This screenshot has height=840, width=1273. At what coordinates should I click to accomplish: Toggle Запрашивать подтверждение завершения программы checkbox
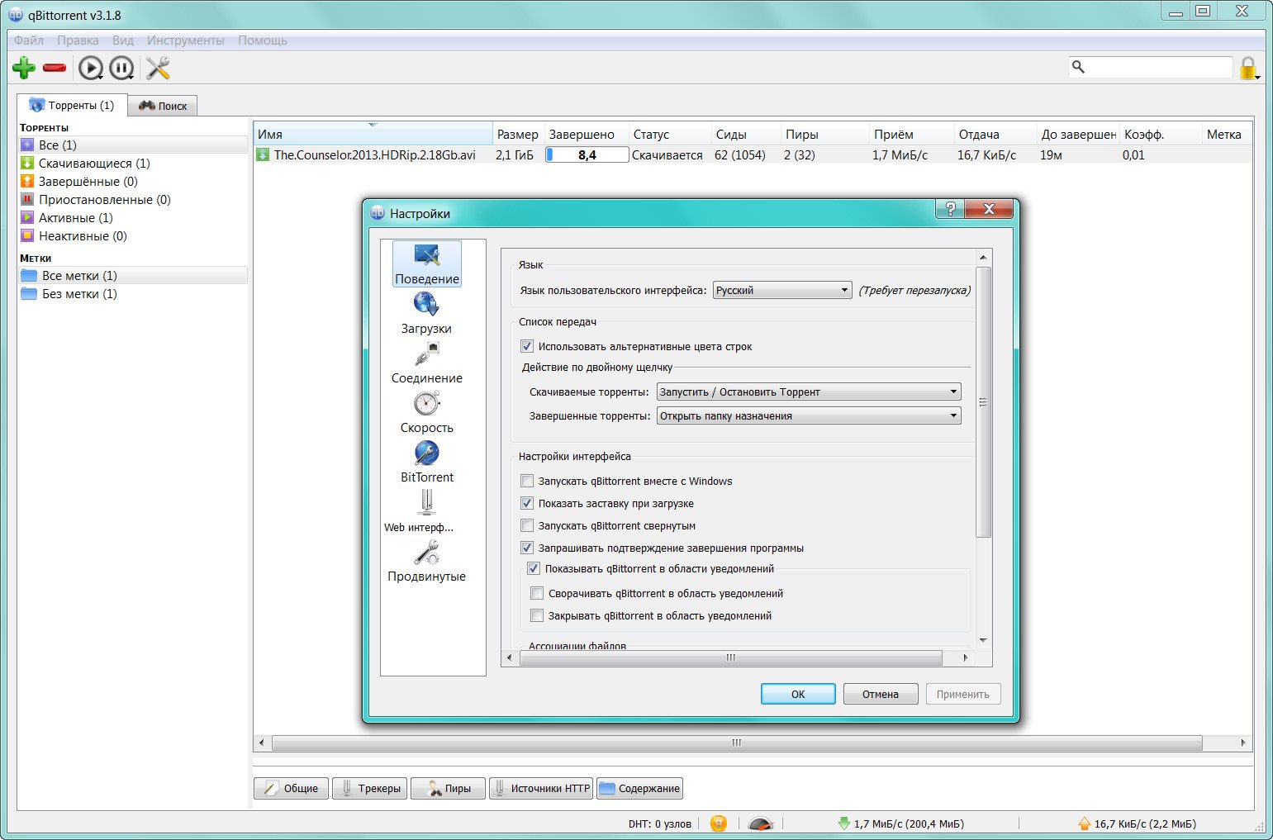coord(527,548)
